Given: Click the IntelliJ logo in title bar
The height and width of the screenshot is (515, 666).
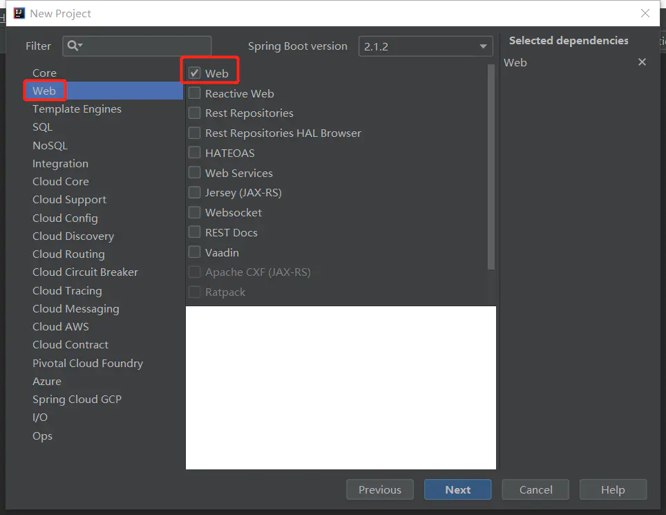Looking at the screenshot, I should 19,13.
